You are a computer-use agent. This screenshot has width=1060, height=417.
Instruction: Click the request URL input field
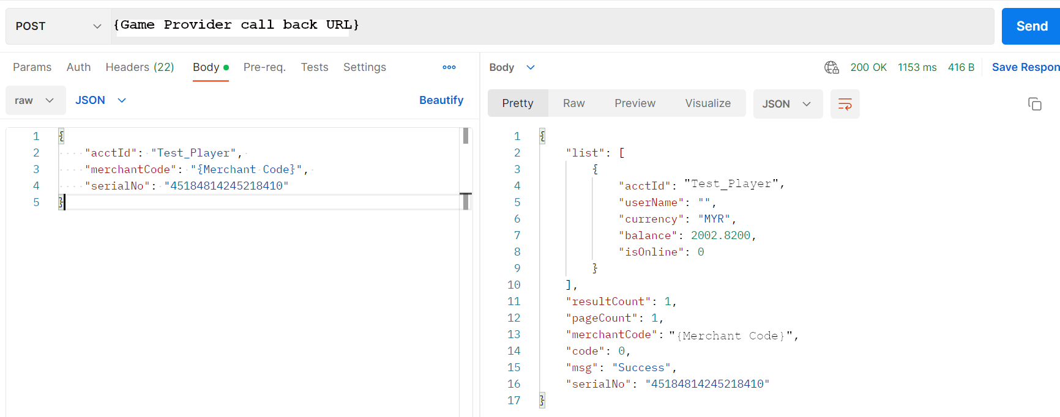[551, 26]
